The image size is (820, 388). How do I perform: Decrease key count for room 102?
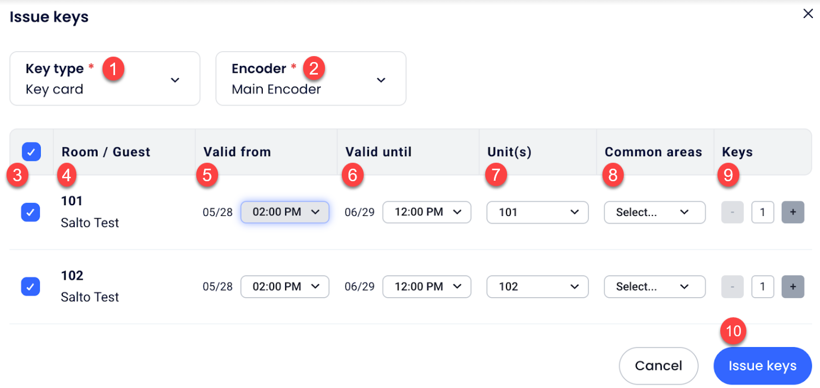click(x=732, y=287)
